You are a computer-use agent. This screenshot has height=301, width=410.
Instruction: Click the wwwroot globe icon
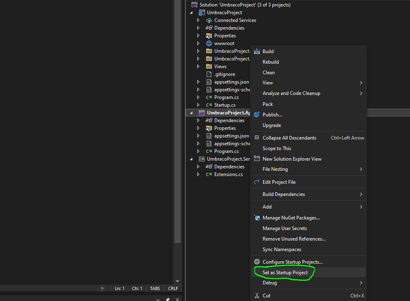tap(209, 43)
